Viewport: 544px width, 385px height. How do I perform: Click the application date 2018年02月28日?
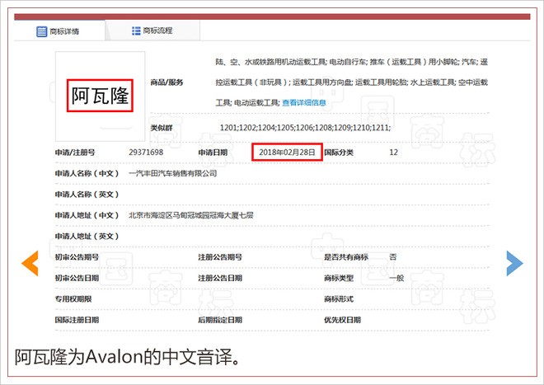(286, 153)
